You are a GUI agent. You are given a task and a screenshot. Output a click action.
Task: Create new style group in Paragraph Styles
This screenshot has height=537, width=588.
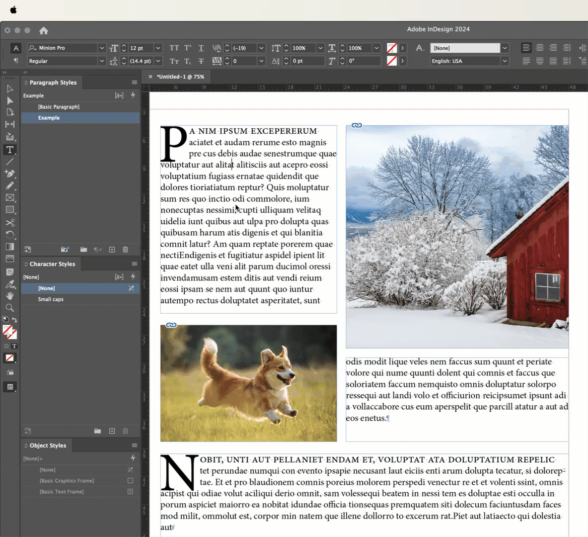83,249
